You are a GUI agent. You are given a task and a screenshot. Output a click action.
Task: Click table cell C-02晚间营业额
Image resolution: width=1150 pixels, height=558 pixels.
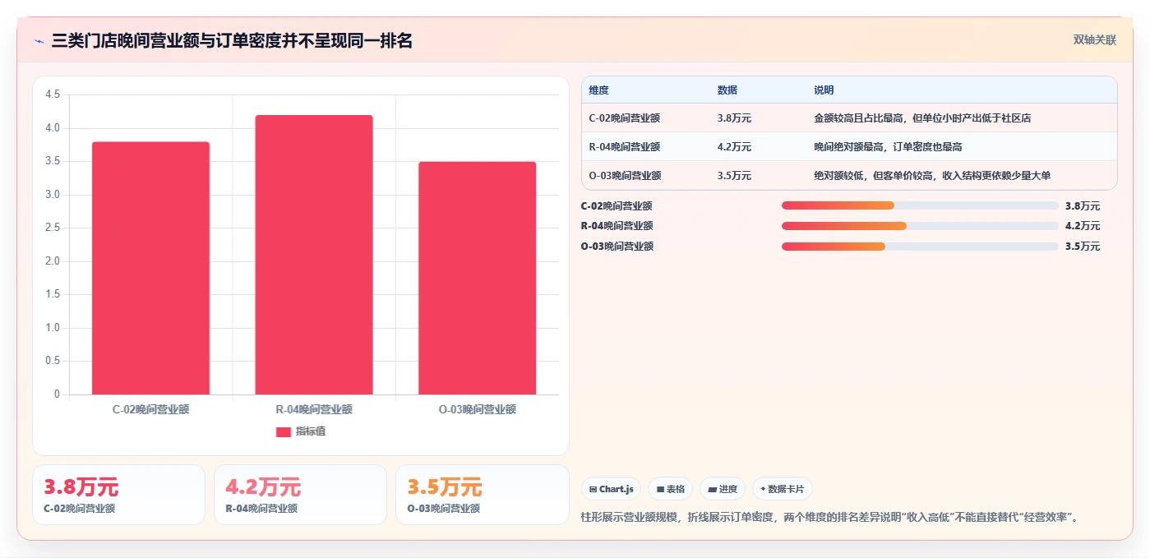625,118
